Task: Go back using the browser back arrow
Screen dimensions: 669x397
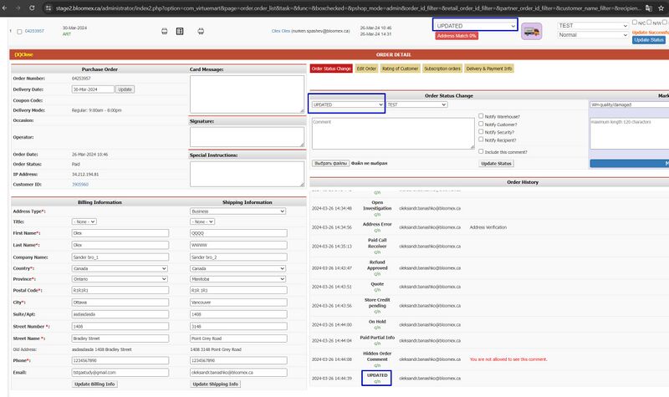Action: tap(5, 8)
